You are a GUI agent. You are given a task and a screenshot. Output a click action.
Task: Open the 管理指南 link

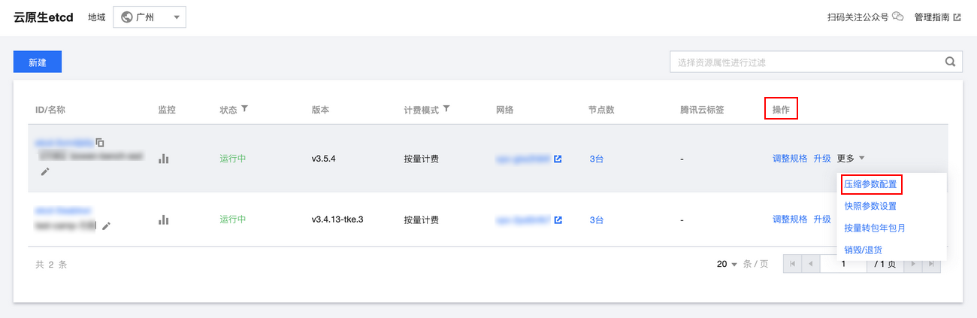pos(936,17)
